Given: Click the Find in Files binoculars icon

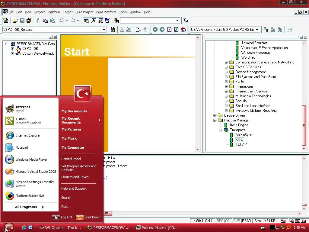Looking at the screenshot, I should (116, 20).
